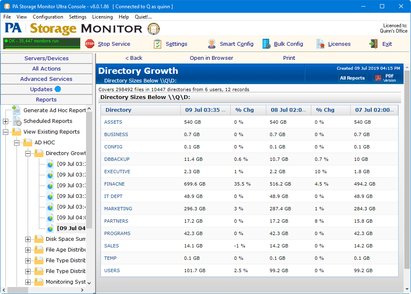Click the Smart Config person icon
Viewport: 411px width, 294px height.
tap(212, 44)
